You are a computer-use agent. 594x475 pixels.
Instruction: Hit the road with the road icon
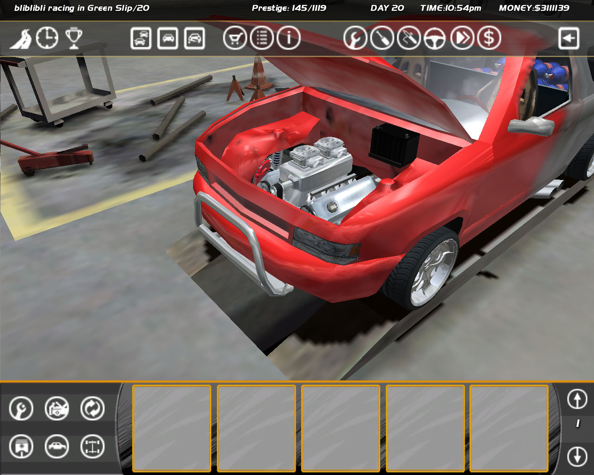(20, 39)
